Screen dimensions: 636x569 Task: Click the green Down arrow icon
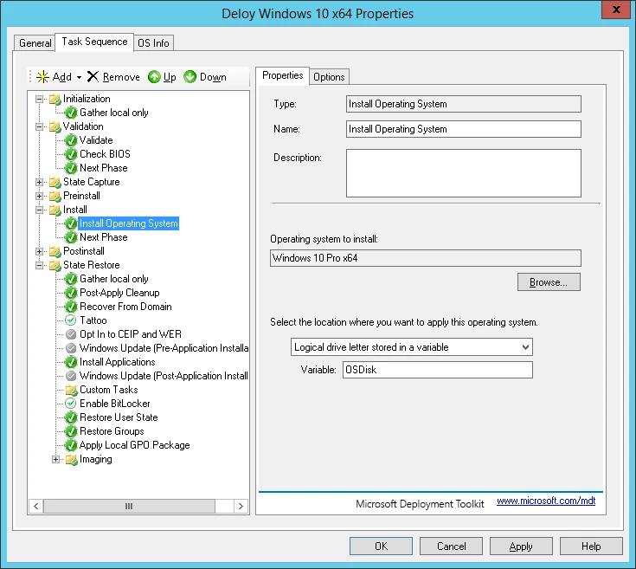190,77
